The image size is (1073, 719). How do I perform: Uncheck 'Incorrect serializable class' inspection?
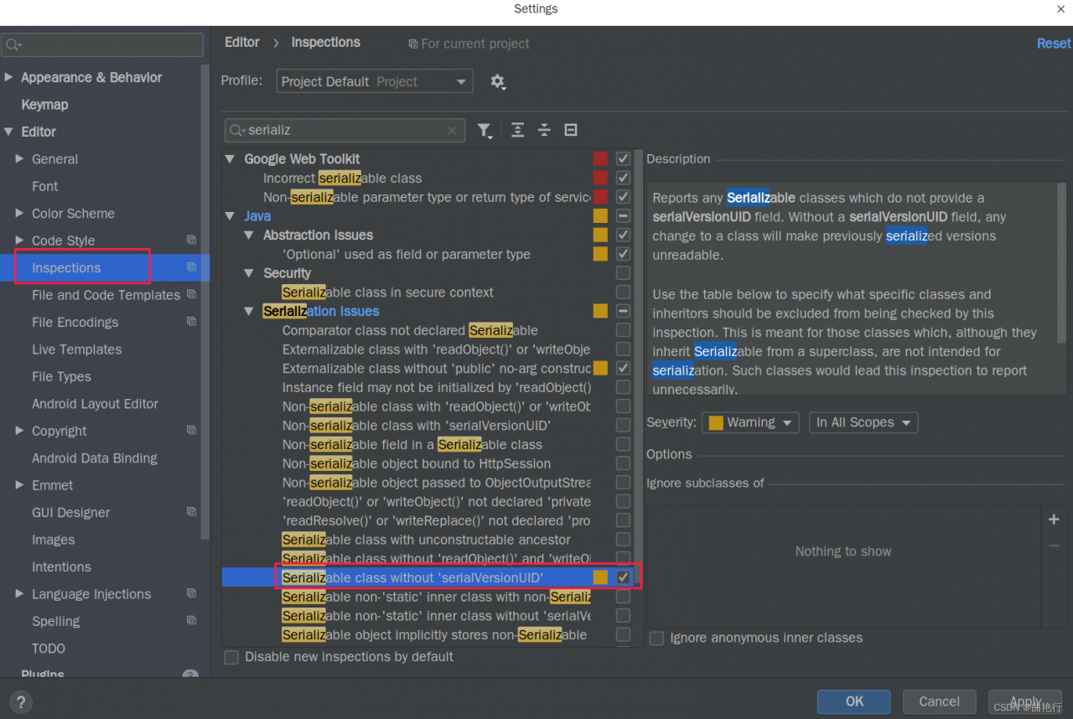[x=623, y=178]
